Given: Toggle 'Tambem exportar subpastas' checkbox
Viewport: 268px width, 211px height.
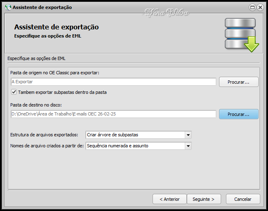Looking at the screenshot, I should click(14, 92).
